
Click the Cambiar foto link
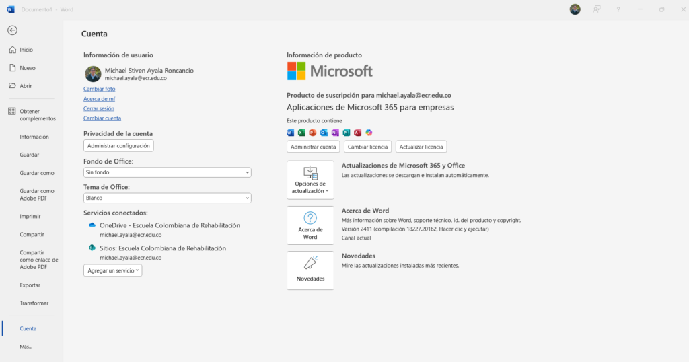coord(99,89)
